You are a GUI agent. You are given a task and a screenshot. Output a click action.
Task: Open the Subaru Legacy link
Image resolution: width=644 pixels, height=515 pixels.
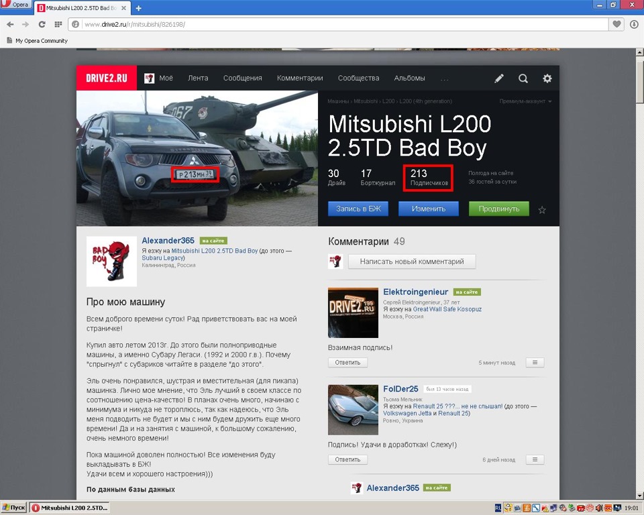click(x=162, y=258)
